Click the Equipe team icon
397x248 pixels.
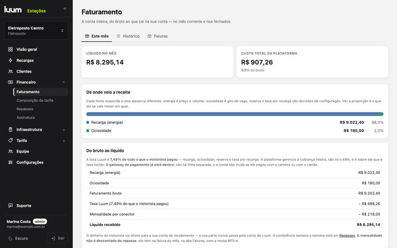10,151
